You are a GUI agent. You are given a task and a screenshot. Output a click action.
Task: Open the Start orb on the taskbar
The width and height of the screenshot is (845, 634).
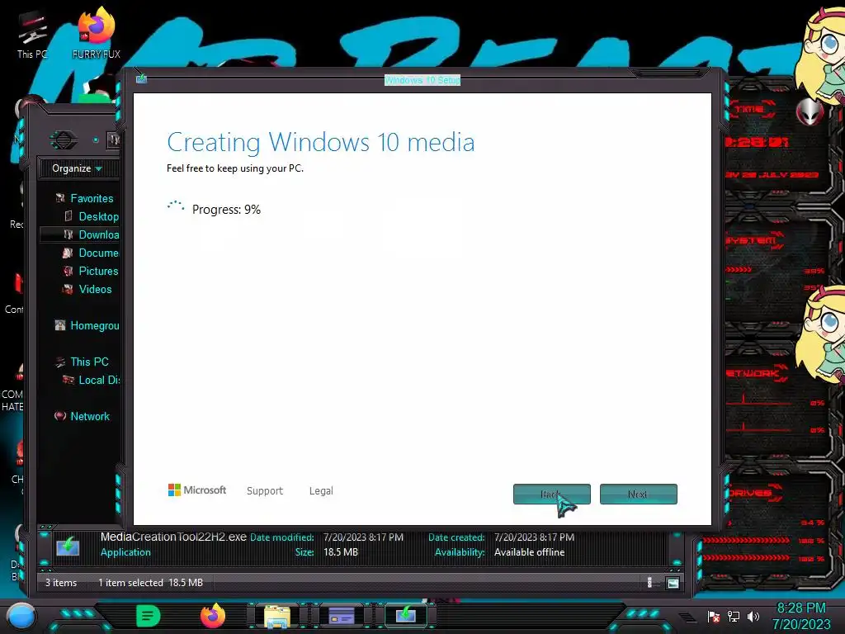coord(21,616)
